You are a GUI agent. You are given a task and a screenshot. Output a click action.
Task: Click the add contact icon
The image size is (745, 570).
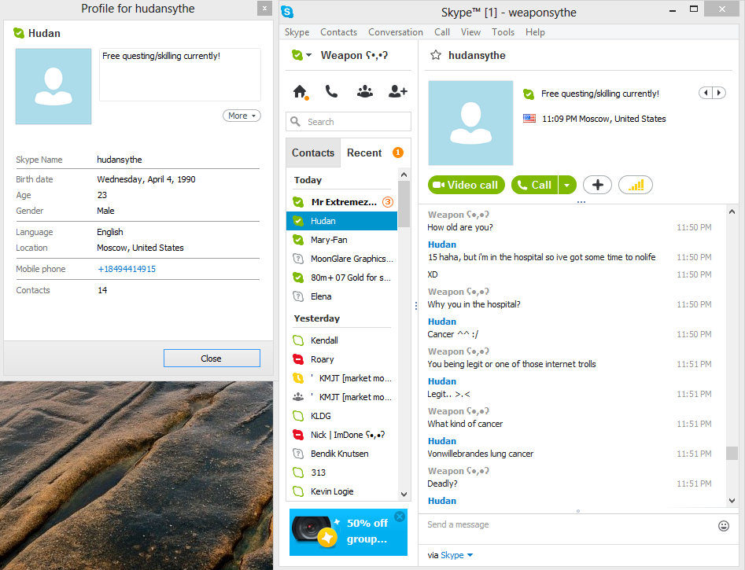398,91
